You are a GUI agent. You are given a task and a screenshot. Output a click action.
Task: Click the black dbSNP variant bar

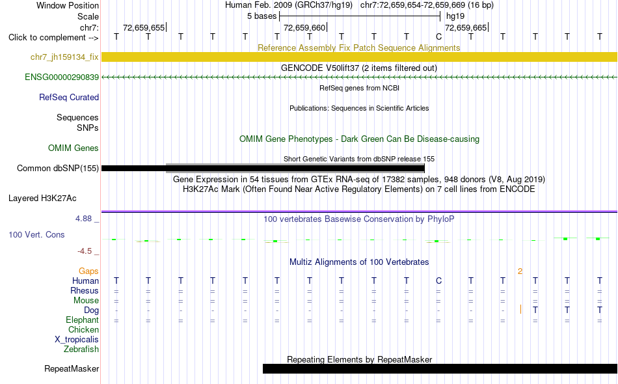[263, 169]
